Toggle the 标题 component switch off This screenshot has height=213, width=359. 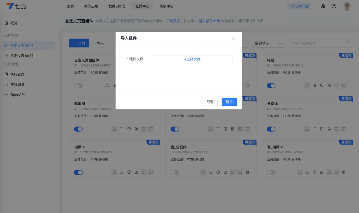(x=271, y=85)
